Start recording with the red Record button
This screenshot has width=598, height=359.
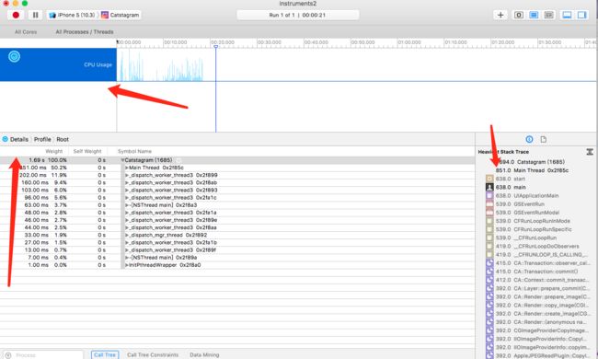(16, 15)
